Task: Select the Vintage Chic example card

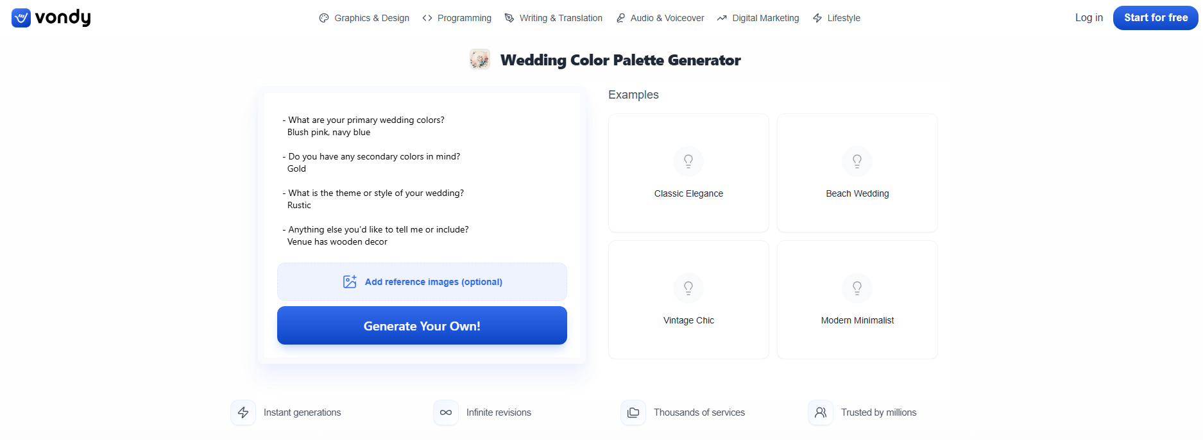Action: 688,300
